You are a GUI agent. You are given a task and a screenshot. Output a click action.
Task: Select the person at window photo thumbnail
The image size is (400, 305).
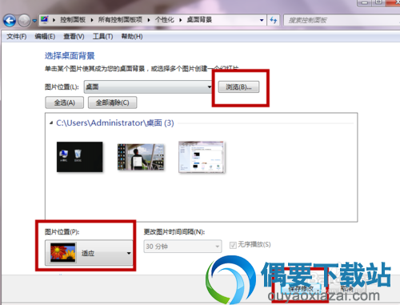click(141, 157)
